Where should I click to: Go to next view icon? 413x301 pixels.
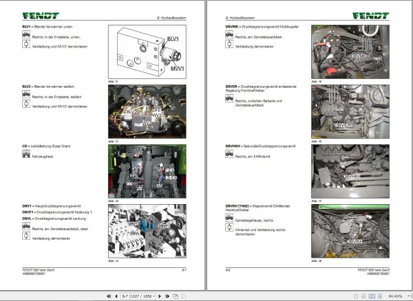point(183,296)
